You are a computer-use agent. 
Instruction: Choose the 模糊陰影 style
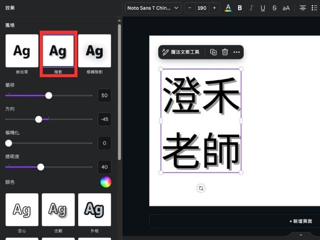click(94, 51)
